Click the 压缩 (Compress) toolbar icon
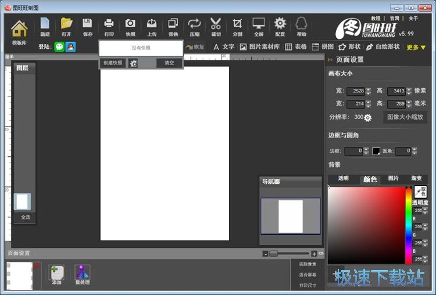The height and width of the screenshot is (295, 436). click(194, 27)
